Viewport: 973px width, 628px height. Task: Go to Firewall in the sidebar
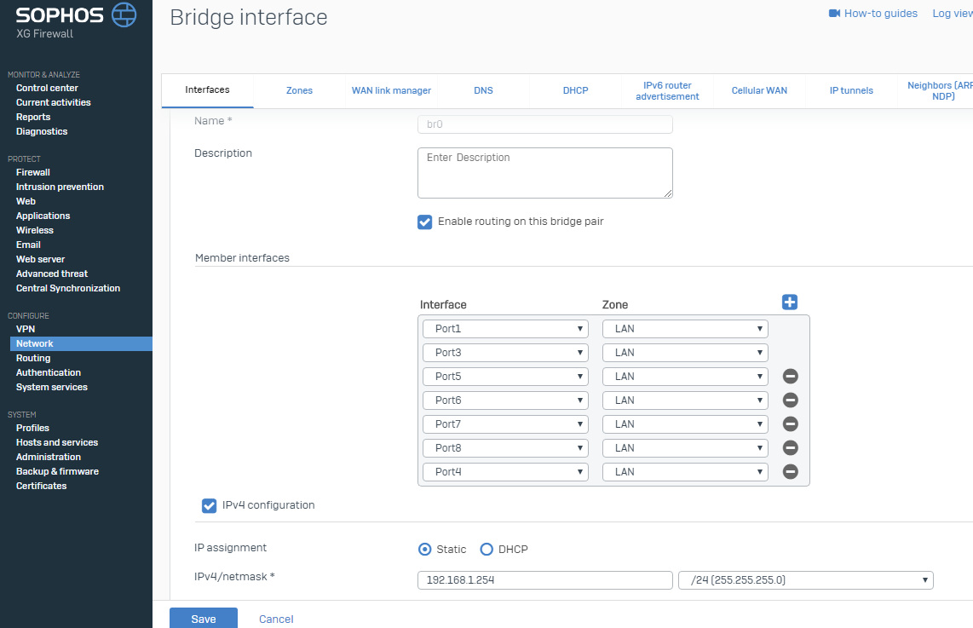tap(33, 172)
